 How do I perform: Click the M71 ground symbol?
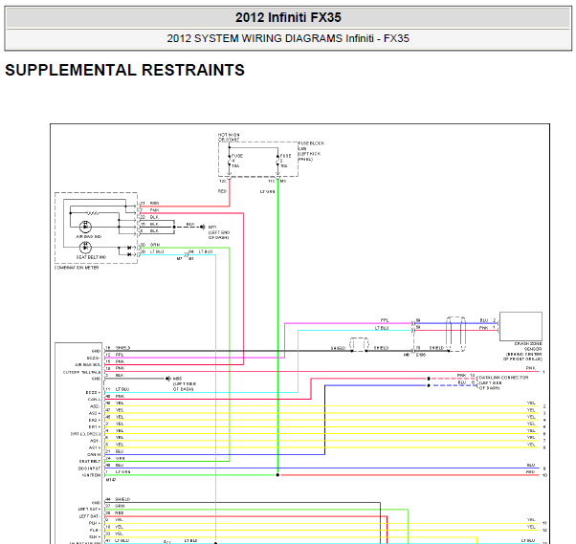tap(203, 228)
